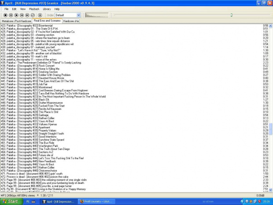
Task: Switch to the Hardcore playlist tab
Action: pos(70,21)
